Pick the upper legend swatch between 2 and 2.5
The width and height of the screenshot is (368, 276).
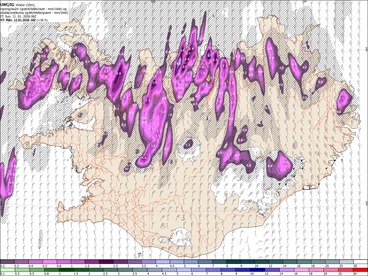pos(106,262)
